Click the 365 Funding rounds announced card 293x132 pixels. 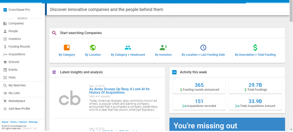[x=199, y=87]
